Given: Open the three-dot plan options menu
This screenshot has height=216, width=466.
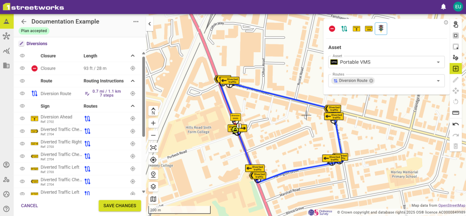Looking at the screenshot, I should coord(136,21).
